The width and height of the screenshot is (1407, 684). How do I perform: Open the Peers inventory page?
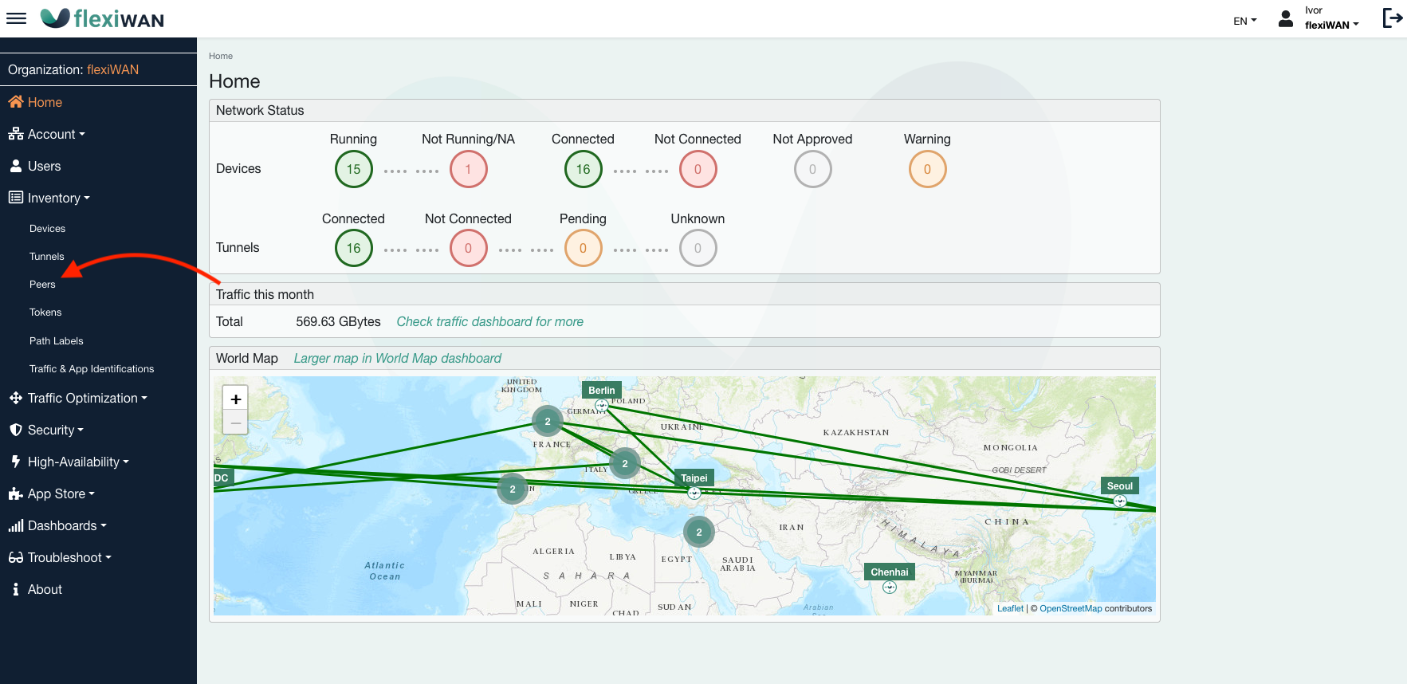[42, 285]
